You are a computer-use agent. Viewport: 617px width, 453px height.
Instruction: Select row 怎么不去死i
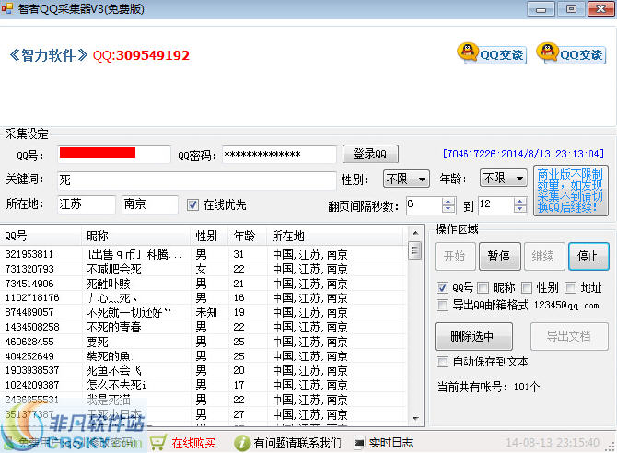point(204,385)
